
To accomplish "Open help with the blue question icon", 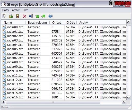I will (x=50, y=16).
